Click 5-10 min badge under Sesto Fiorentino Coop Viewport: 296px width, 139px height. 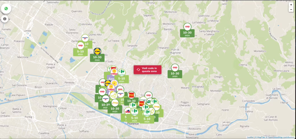[x=80, y=52]
